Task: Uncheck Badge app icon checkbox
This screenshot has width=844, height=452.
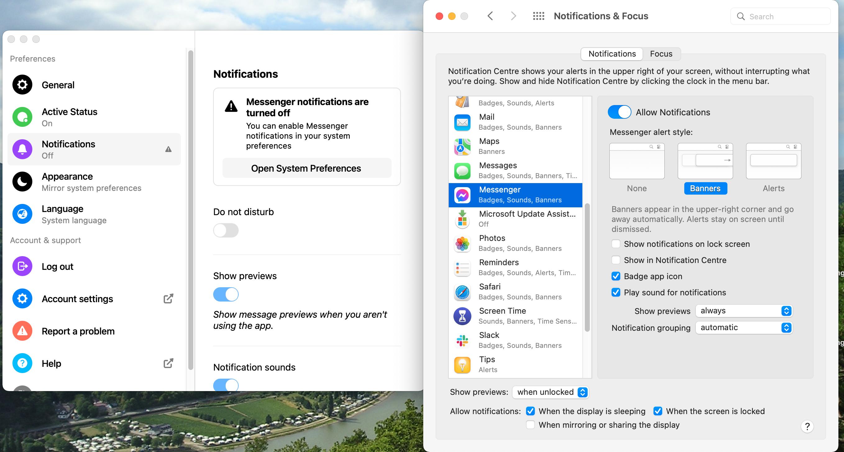Action: tap(616, 276)
